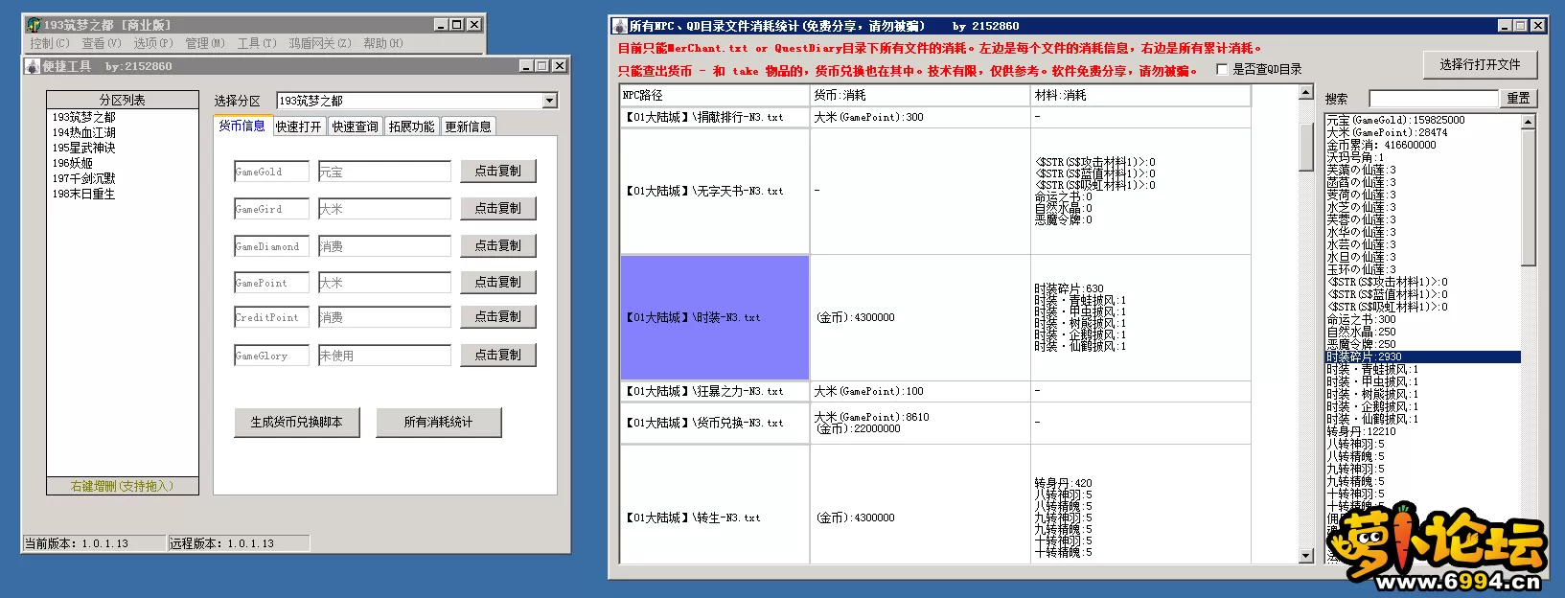Select 197千剑沉默 in the 分区列表 list
This screenshot has width=1565, height=598.
point(123,178)
